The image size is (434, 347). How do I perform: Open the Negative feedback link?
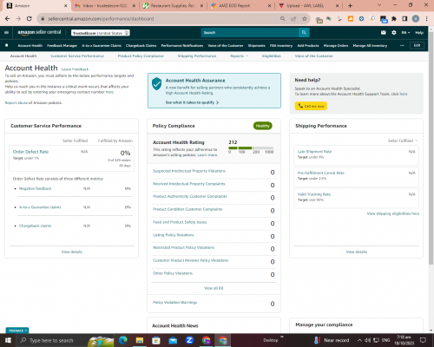pos(35,188)
